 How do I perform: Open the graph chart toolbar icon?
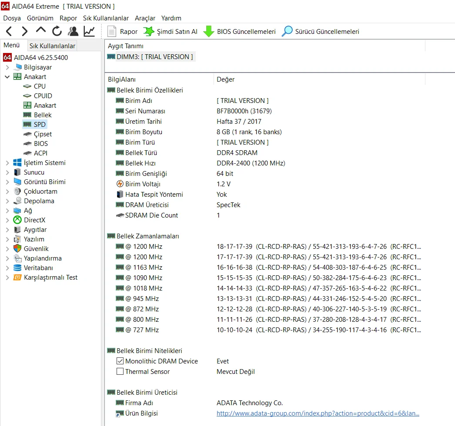[x=89, y=31]
